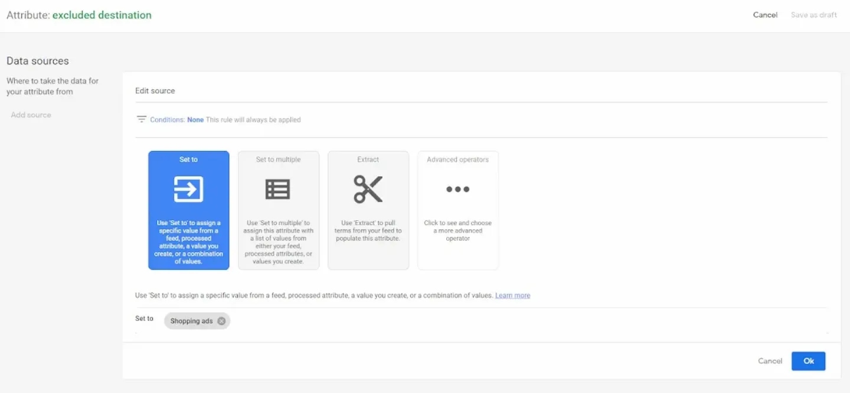Remove the 'Shopping ads' value chip
850x393 pixels.
tap(221, 320)
